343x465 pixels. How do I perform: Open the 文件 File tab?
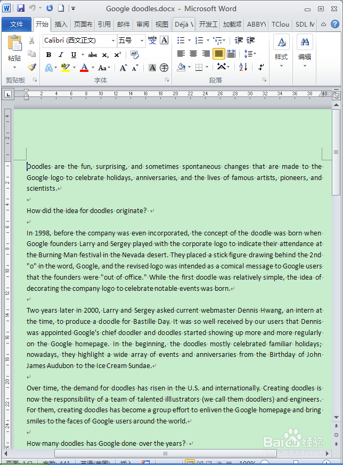[17, 25]
